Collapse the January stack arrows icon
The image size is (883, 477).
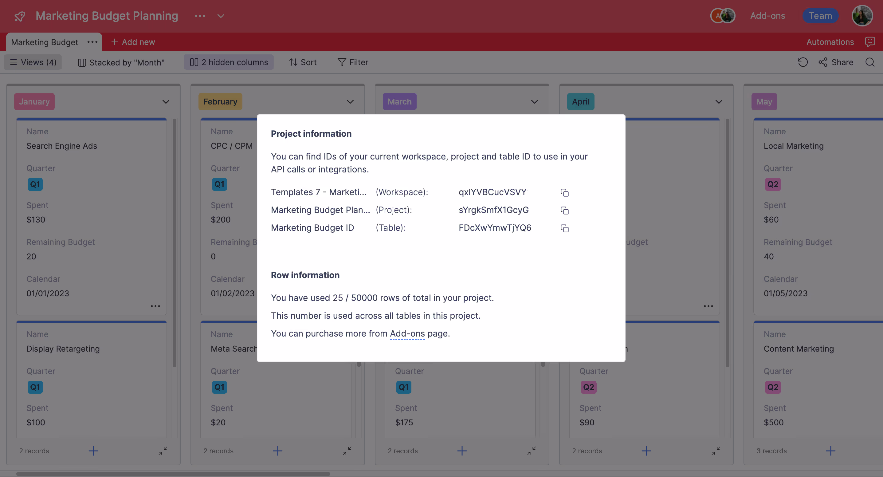pos(163,451)
